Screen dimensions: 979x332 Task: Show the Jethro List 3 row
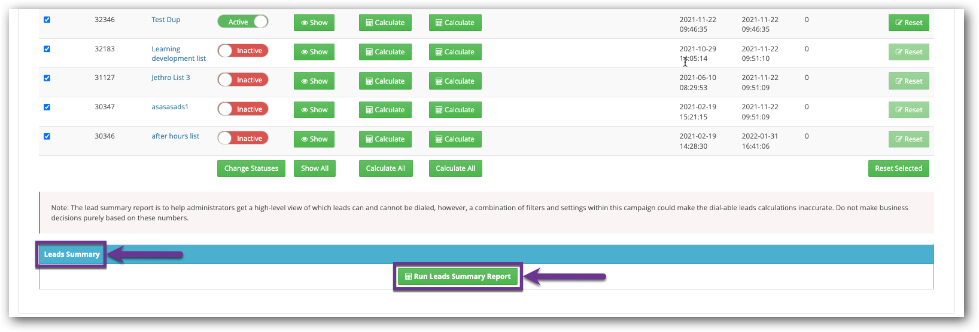tap(314, 81)
